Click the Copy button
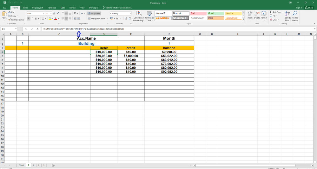Viewport: 317px width, 169px height. tap(12, 16)
